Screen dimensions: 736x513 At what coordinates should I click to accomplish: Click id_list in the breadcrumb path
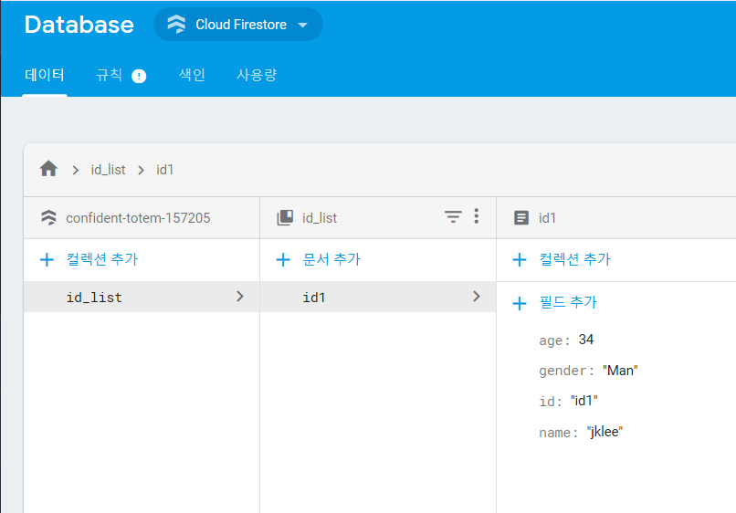pos(108,170)
